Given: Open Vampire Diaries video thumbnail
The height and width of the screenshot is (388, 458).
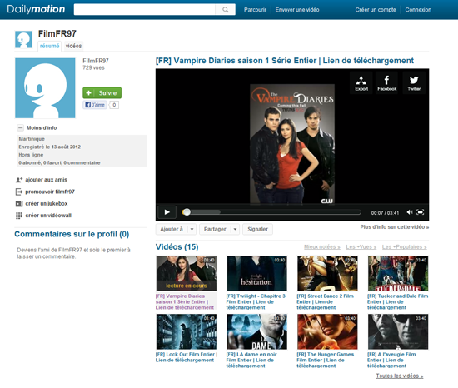Looking at the screenshot, I should pyautogui.click(x=187, y=273).
